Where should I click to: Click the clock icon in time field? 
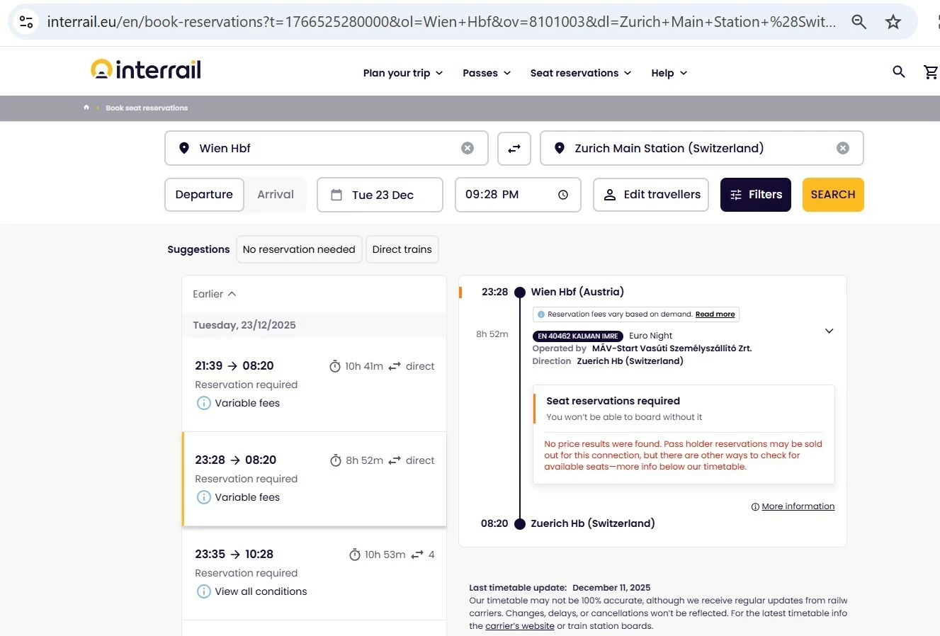pyautogui.click(x=563, y=195)
